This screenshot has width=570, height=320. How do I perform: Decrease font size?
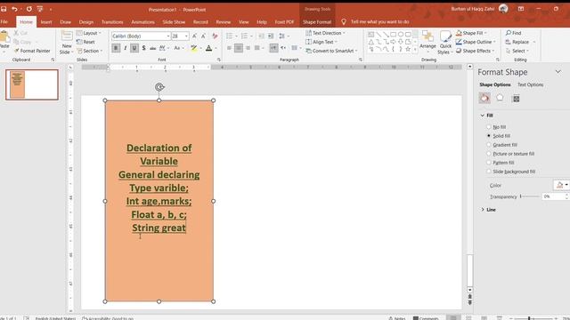point(204,36)
